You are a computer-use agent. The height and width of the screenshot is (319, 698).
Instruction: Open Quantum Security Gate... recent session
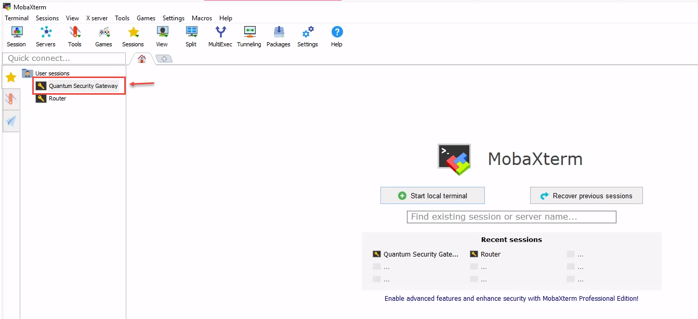click(416, 254)
